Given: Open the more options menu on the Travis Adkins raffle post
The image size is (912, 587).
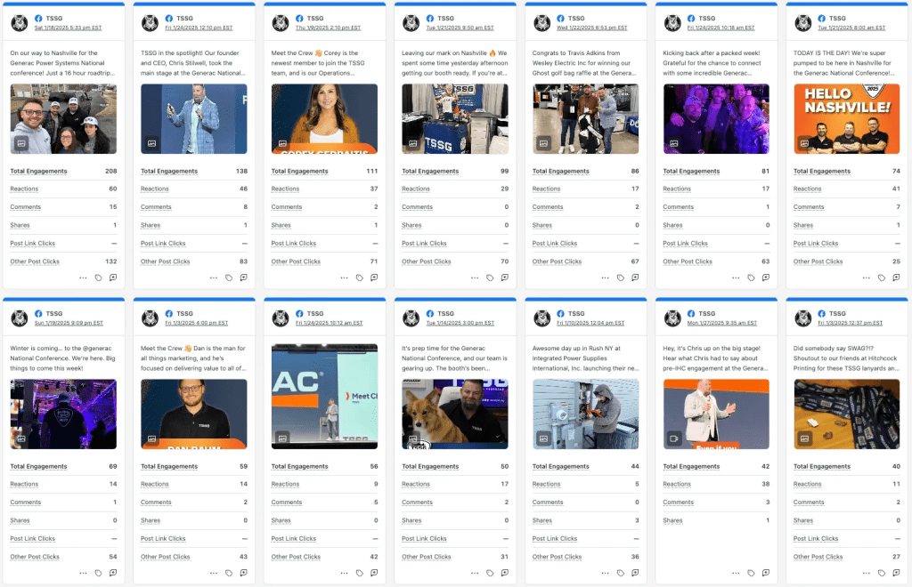Looking at the screenshot, I should (x=606, y=277).
